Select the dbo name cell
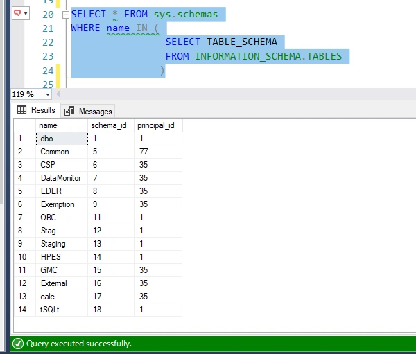 coord(62,139)
